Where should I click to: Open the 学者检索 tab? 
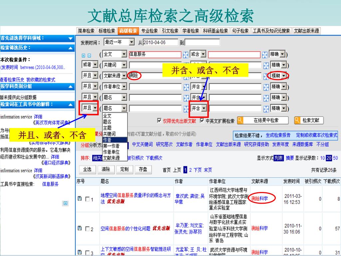(191, 31)
